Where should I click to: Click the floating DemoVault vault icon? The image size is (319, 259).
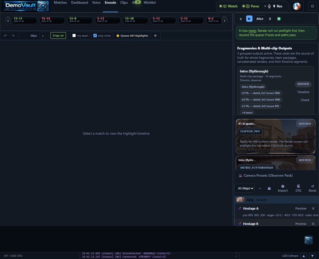click(x=308, y=240)
